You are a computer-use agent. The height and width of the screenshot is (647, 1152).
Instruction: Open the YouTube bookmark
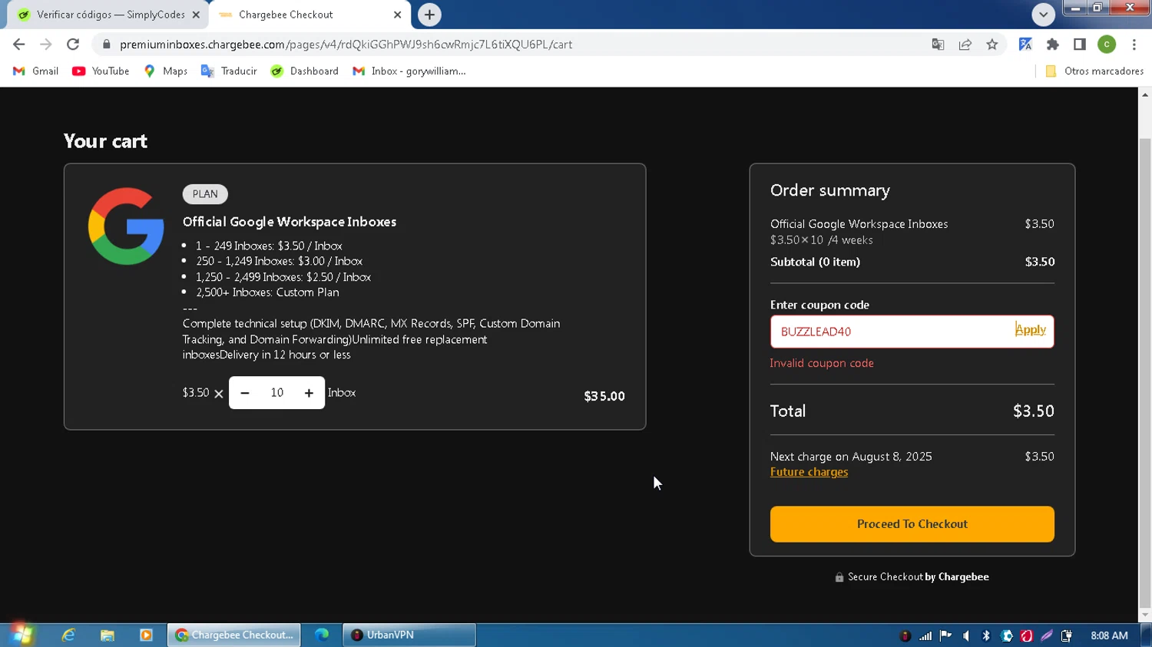coord(101,71)
